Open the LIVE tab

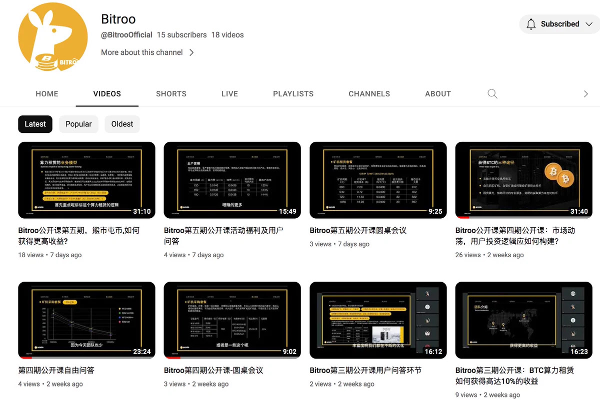229,93
